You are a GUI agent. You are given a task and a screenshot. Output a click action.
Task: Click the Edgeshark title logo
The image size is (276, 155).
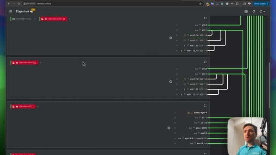[25, 12]
